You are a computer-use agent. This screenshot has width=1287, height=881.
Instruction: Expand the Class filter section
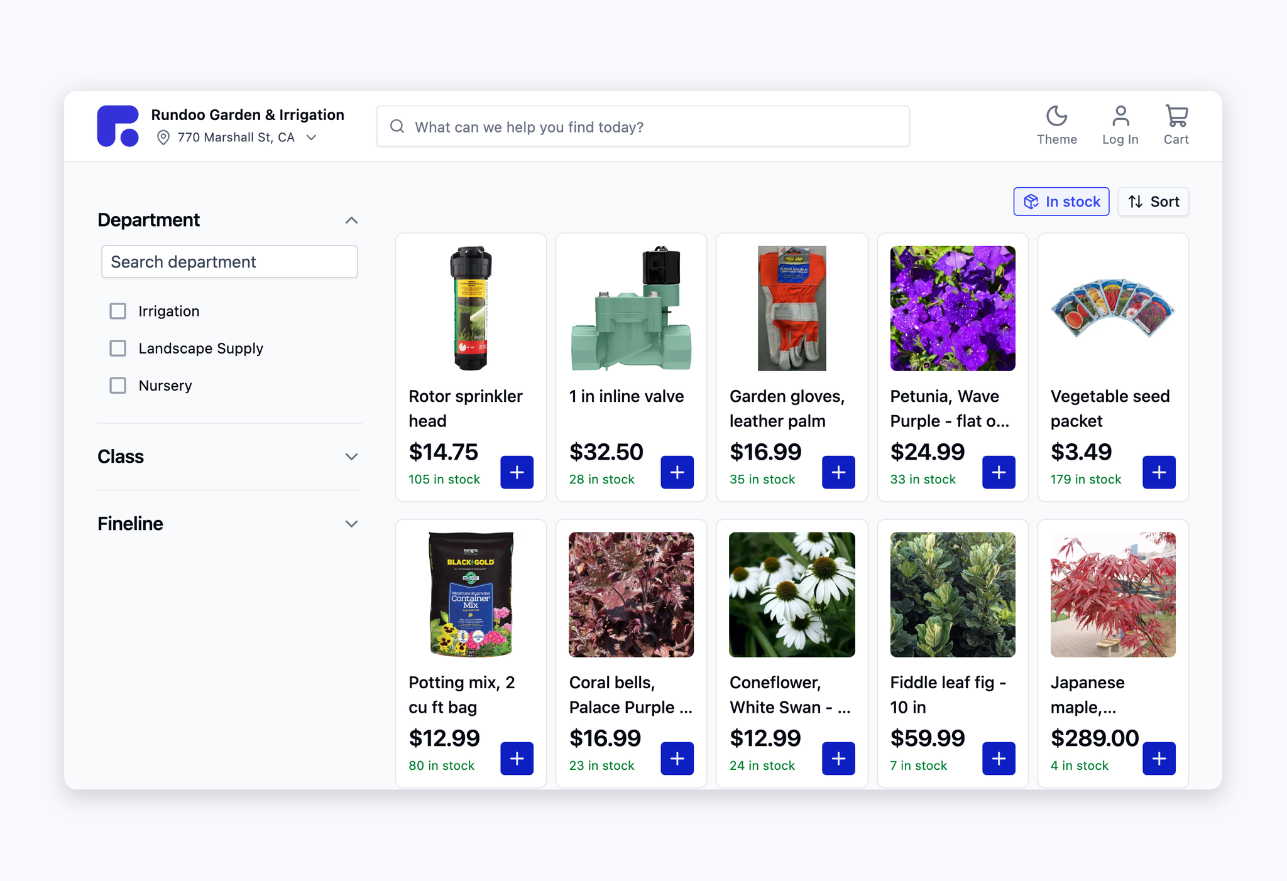coord(351,457)
